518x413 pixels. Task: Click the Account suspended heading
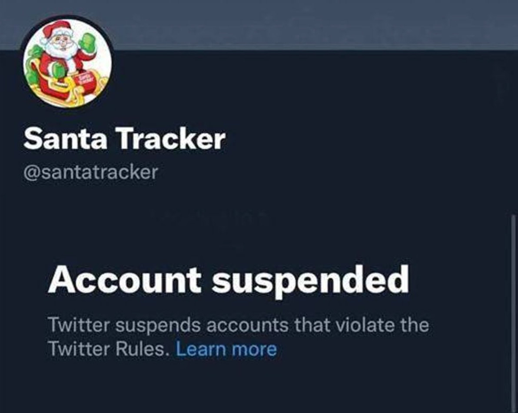pyautogui.click(x=228, y=280)
